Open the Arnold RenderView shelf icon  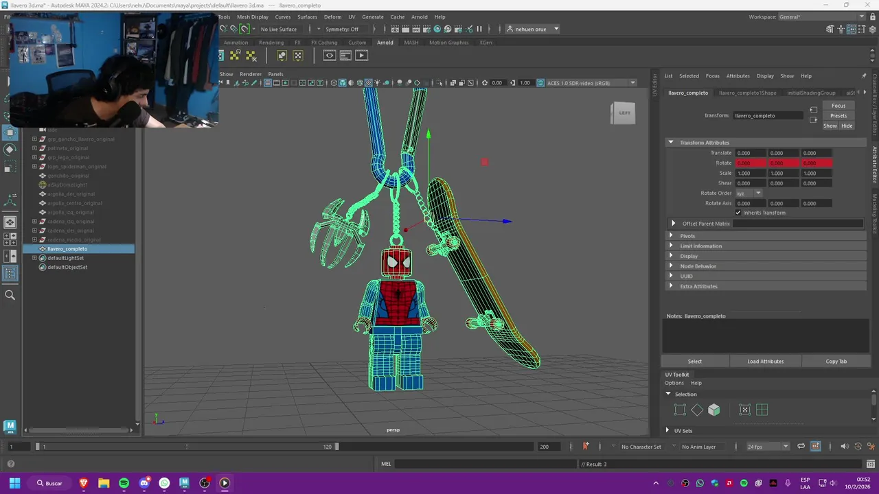coord(345,56)
